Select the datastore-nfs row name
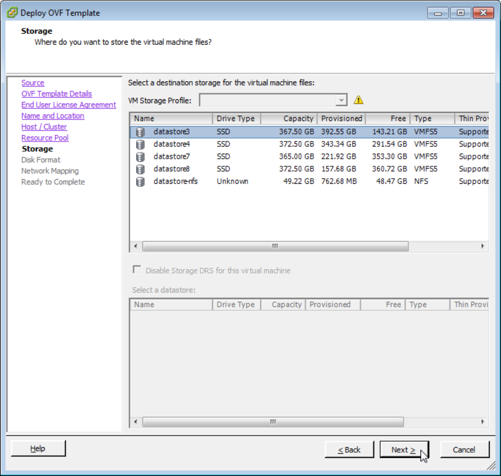The width and height of the screenshot is (501, 476). pos(175,181)
